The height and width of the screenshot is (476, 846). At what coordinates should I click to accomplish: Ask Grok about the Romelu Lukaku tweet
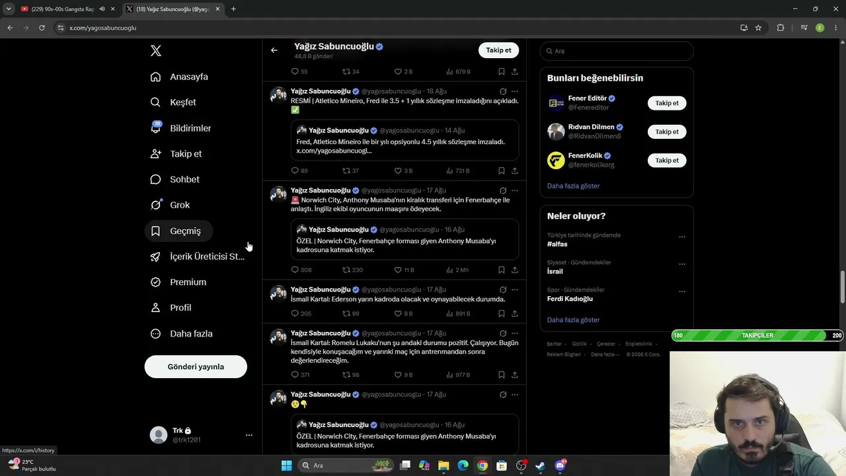coord(503,333)
